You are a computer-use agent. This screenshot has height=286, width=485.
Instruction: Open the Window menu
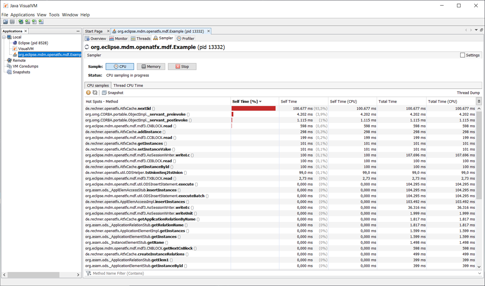point(70,15)
